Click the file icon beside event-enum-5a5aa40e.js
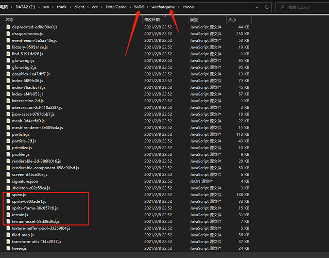This screenshot has height=258, width=329. (x=8, y=40)
